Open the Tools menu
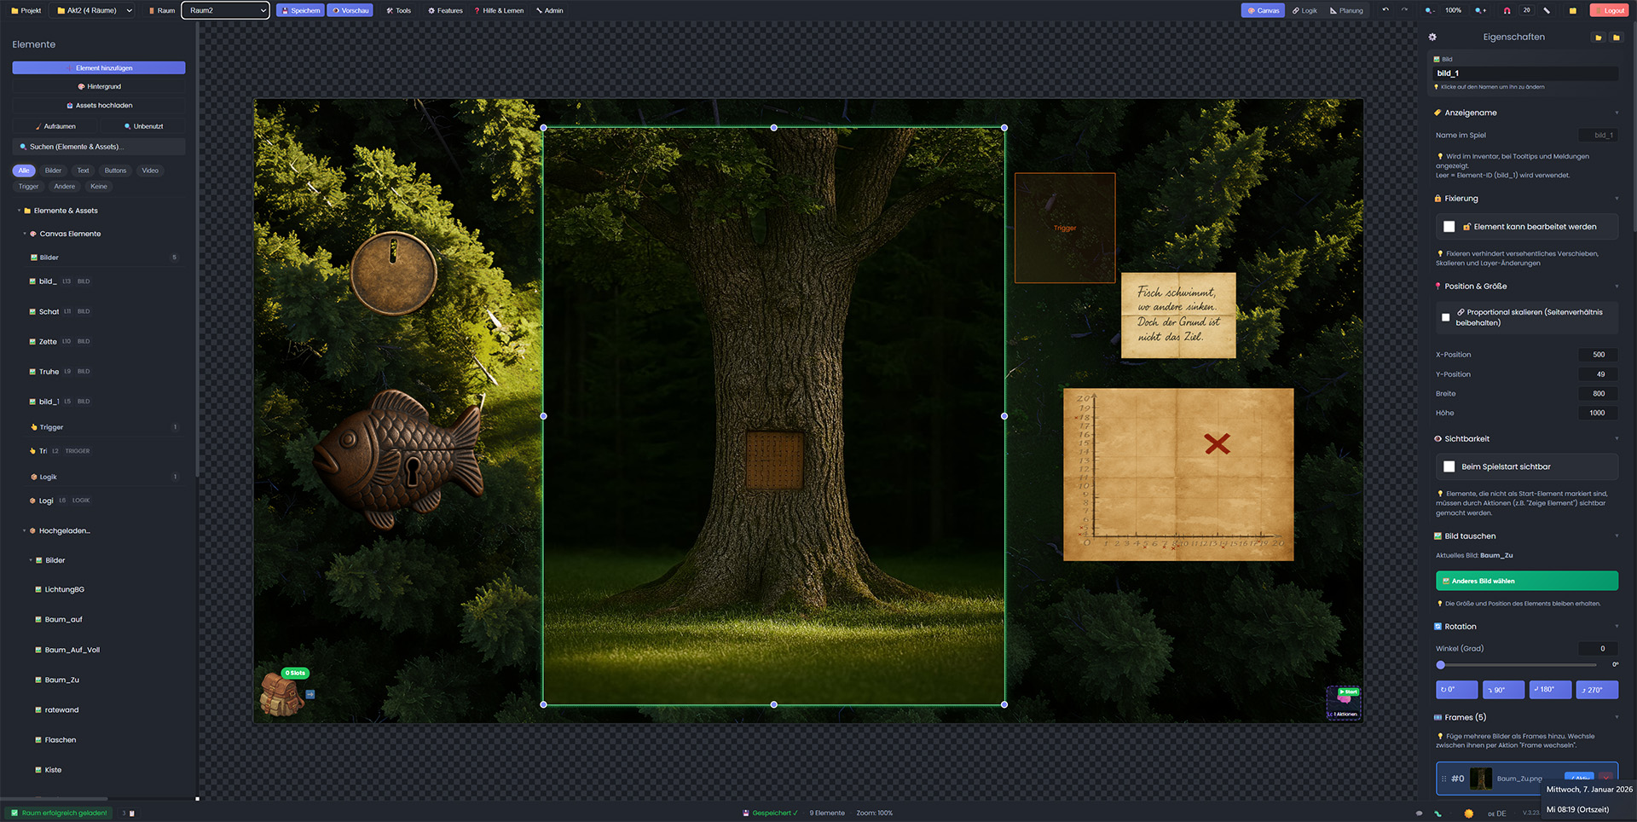 point(398,10)
